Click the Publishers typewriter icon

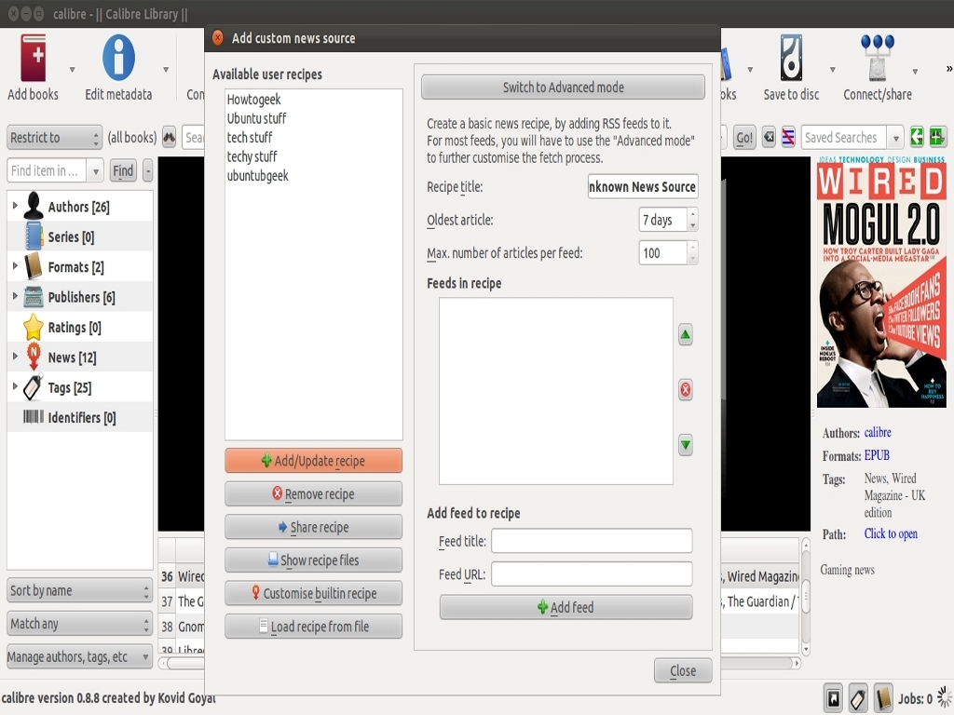pos(34,297)
